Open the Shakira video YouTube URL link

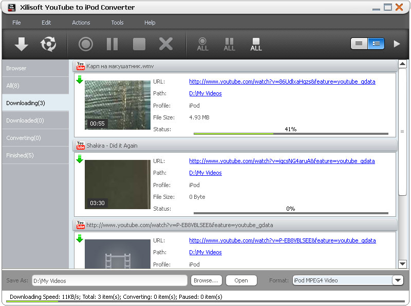click(282, 161)
